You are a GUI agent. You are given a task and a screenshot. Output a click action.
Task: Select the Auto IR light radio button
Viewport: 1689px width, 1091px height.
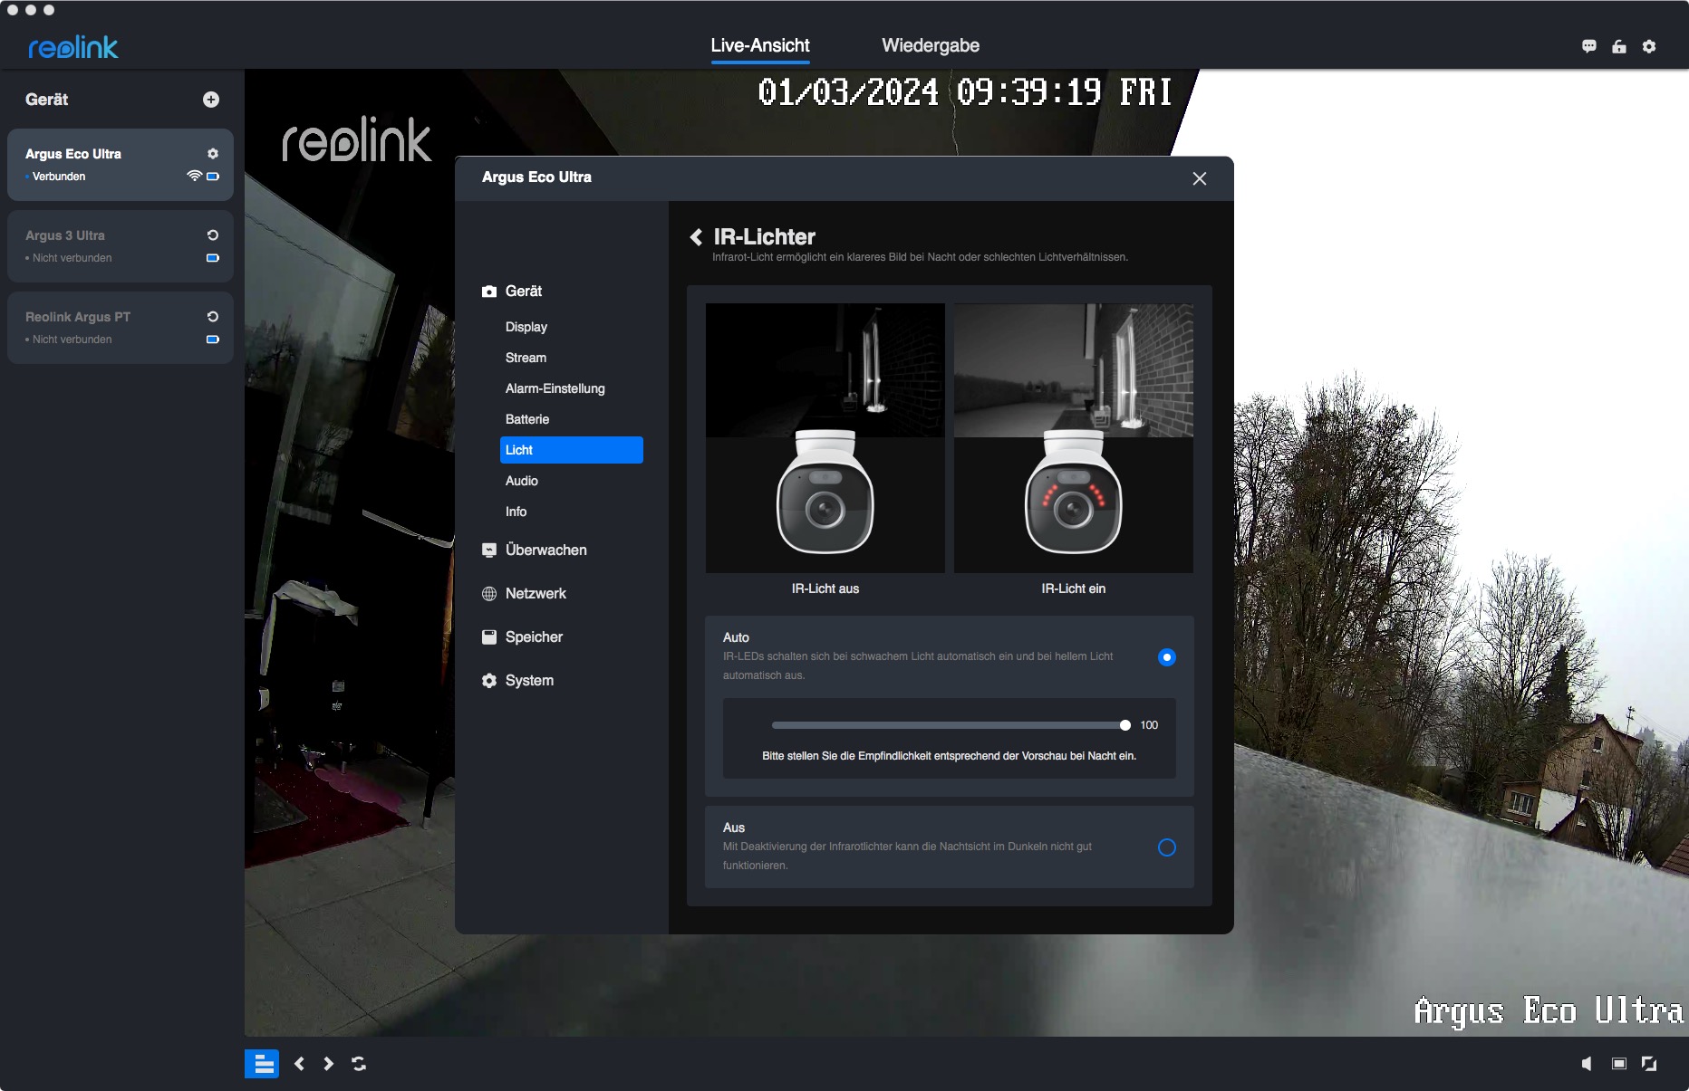[x=1166, y=657]
